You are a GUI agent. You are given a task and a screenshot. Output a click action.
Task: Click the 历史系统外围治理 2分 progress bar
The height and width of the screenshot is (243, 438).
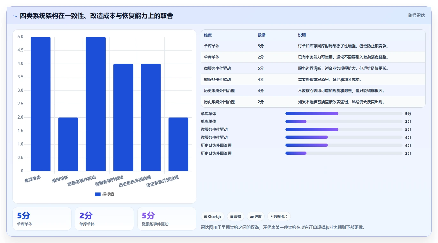tap(344, 153)
